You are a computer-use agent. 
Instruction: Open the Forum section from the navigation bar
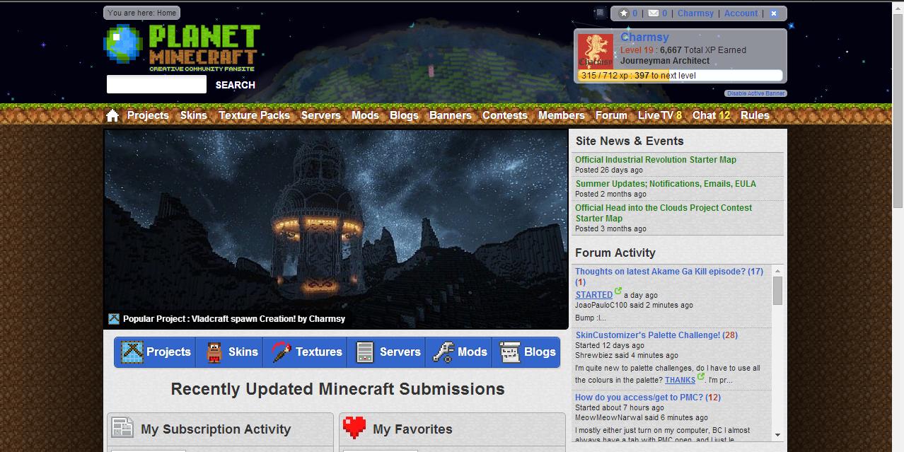click(610, 115)
